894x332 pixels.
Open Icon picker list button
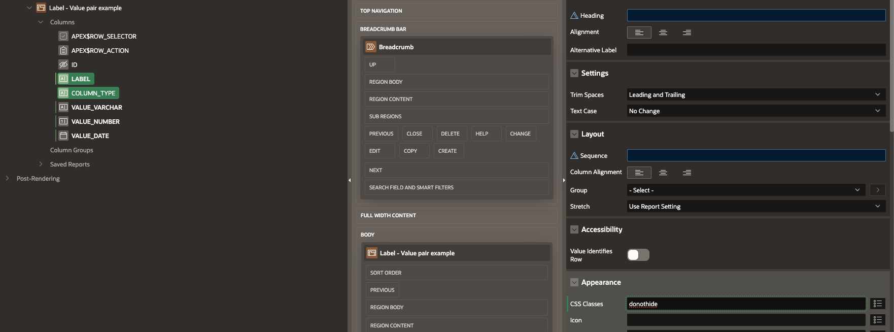(877, 320)
